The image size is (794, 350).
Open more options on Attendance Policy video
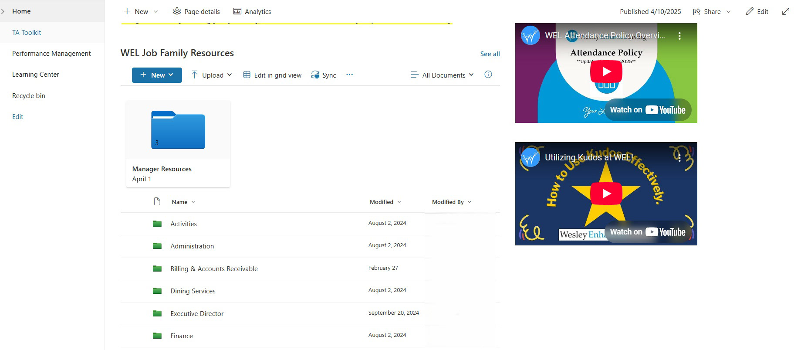point(679,36)
